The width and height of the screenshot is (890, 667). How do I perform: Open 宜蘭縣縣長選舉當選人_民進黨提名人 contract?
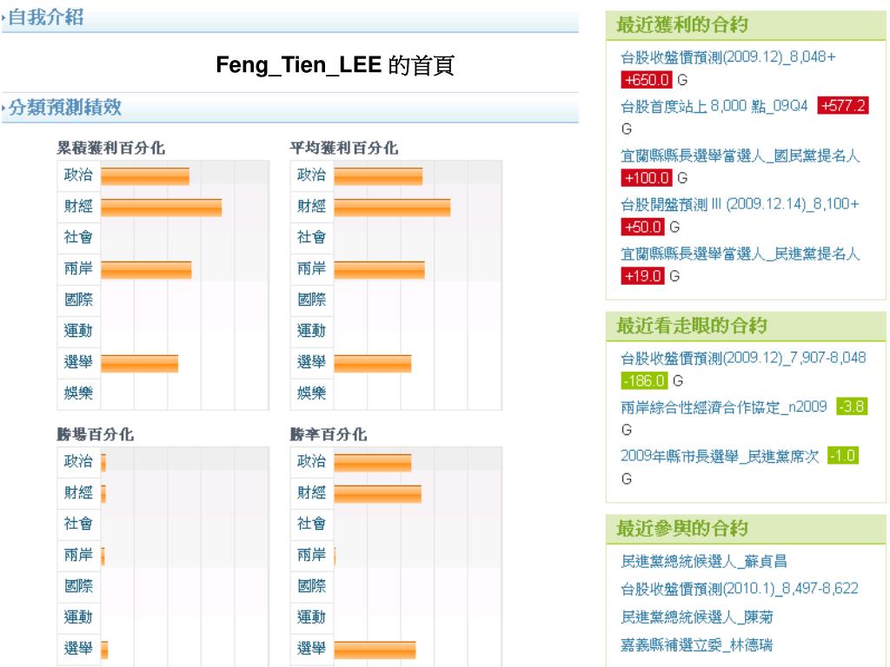pos(740,254)
